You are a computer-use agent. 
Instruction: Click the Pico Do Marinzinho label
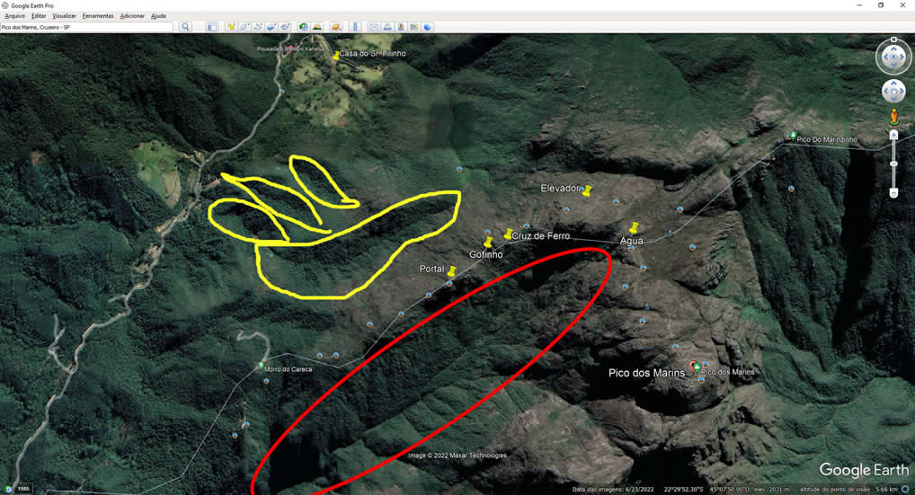pyautogui.click(x=827, y=139)
